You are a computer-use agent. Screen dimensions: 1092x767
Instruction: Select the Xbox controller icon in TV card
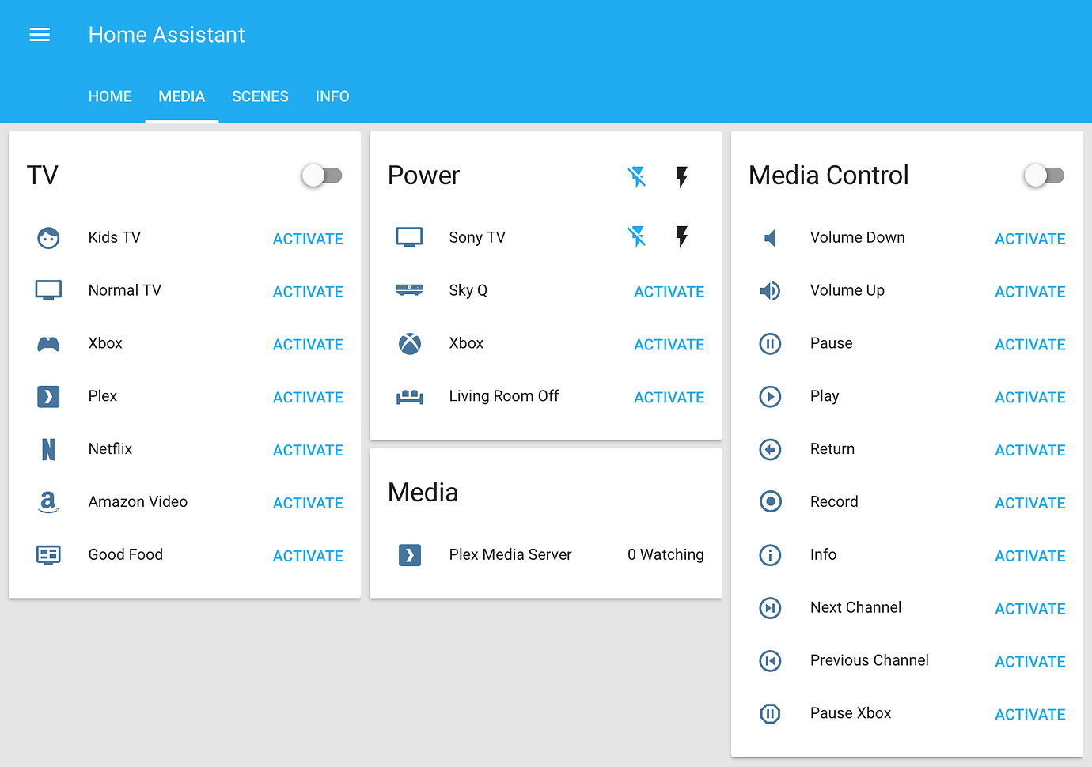[48, 343]
